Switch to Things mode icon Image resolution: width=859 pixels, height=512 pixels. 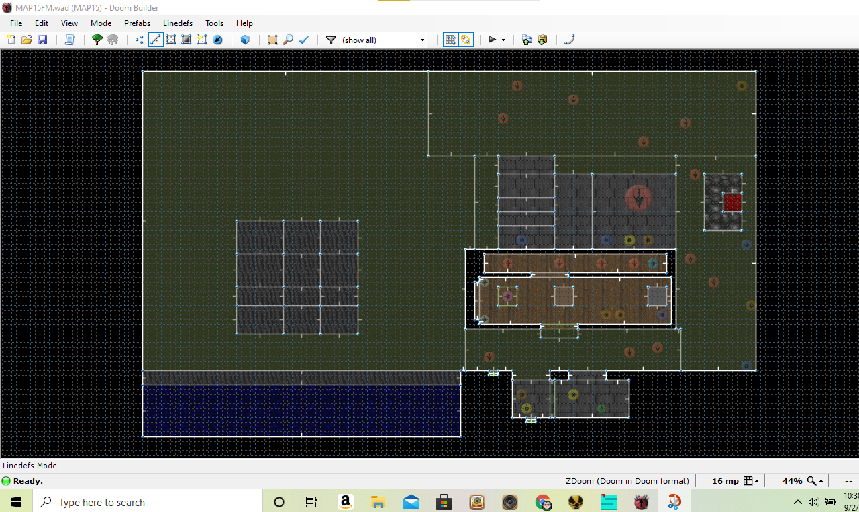pos(217,40)
